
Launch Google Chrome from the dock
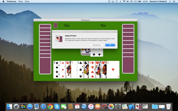50,106
